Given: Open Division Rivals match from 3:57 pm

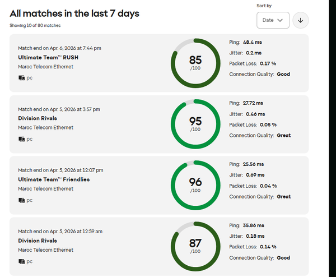Looking at the screenshot, I should coord(38,118).
